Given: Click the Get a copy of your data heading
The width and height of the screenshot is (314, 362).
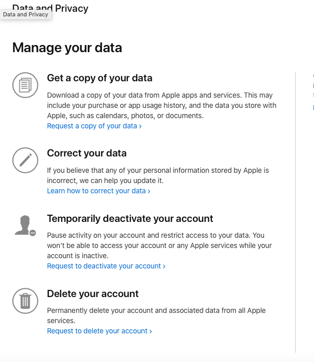Looking at the screenshot, I should pyautogui.click(x=100, y=78).
